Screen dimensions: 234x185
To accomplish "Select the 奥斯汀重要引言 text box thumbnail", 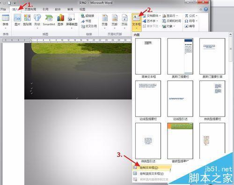I will point(212,56).
